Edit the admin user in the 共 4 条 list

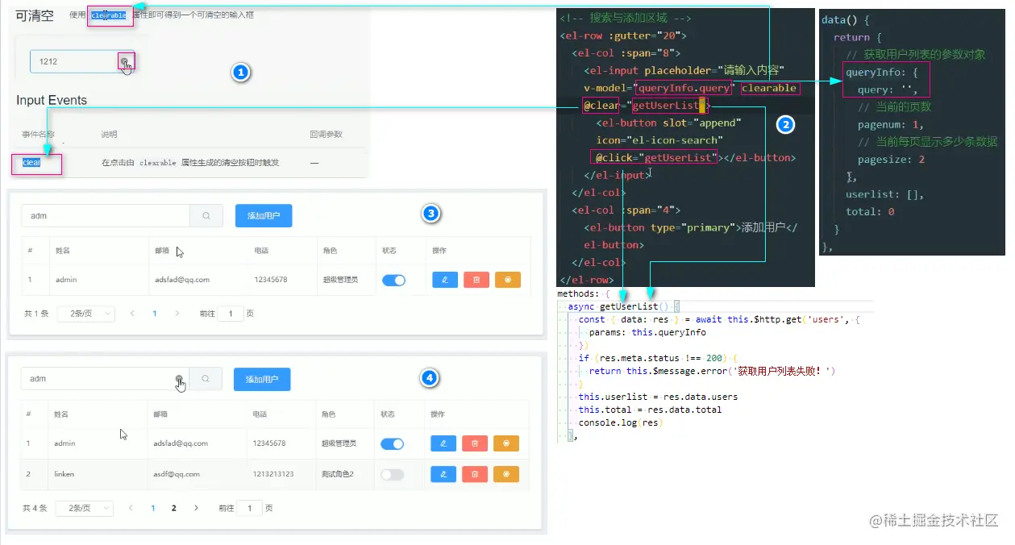pos(443,443)
